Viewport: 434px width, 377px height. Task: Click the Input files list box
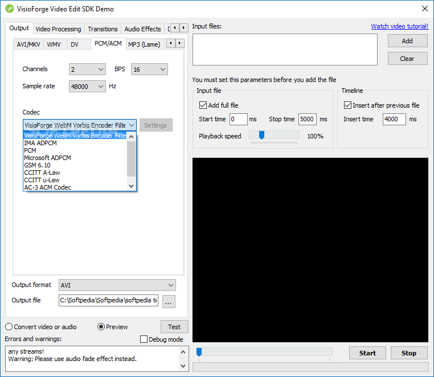pyautogui.click(x=285, y=50)
